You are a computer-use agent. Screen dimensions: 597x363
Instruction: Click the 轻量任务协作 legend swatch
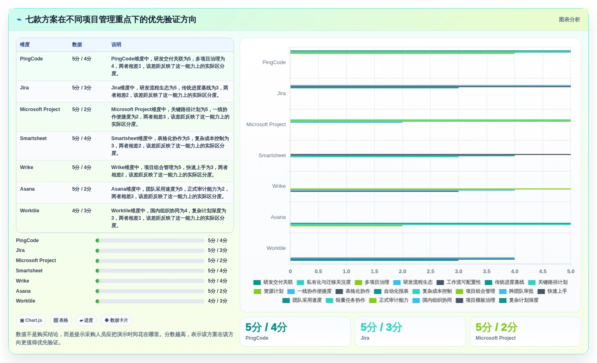click(329, 301)
